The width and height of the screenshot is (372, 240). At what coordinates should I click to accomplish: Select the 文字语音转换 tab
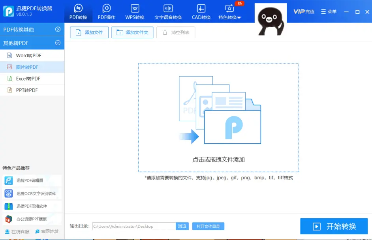tap(168, 11)
